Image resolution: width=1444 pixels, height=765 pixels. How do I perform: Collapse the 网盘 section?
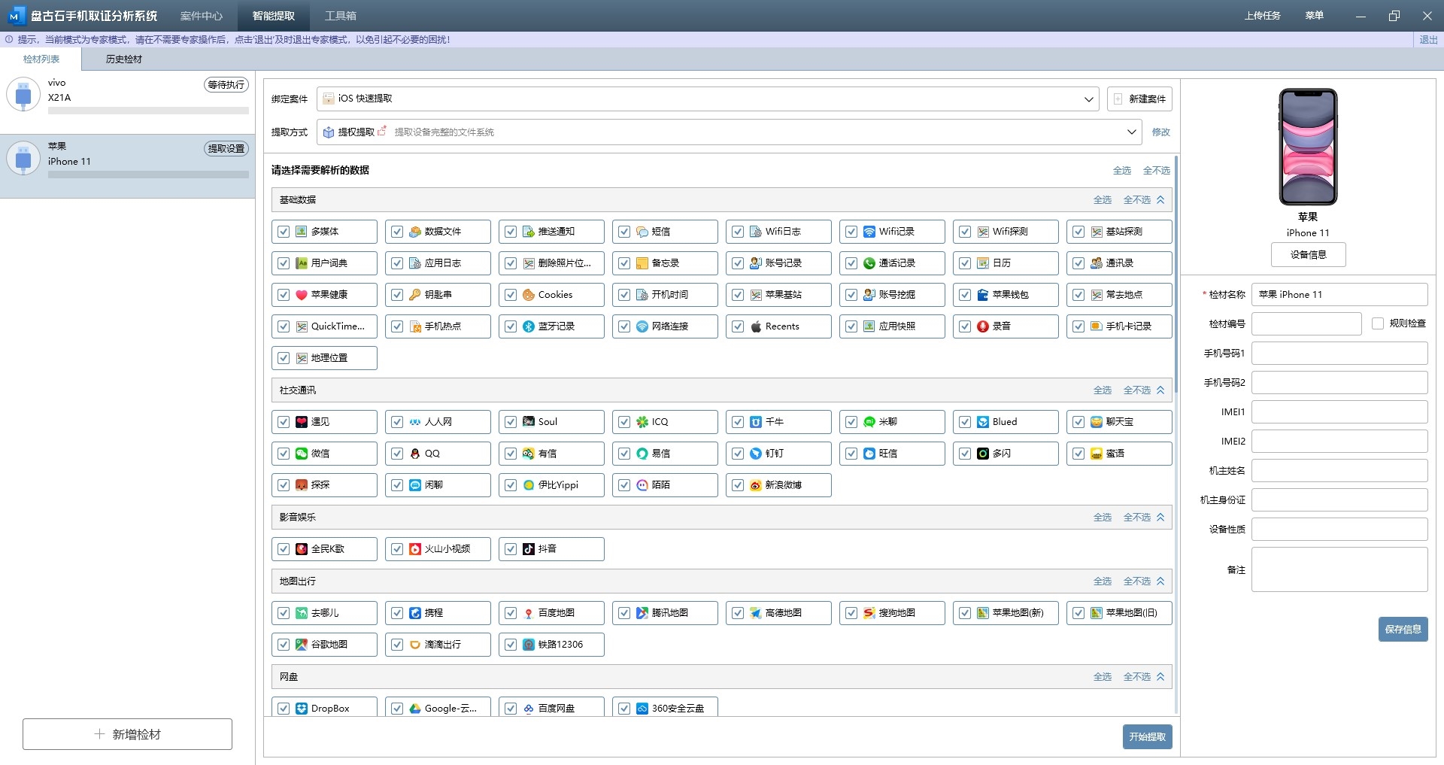click(x=1160, y=677)
